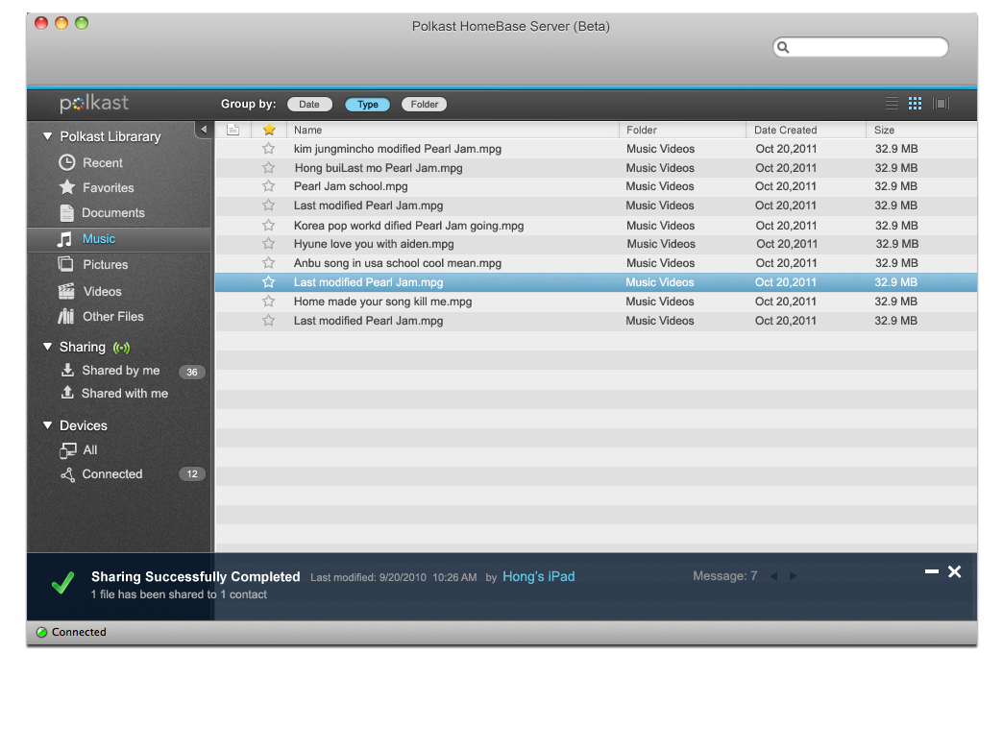Collapse the Devices section triangle
The image size is (1003, 750).
click(47, 425)
